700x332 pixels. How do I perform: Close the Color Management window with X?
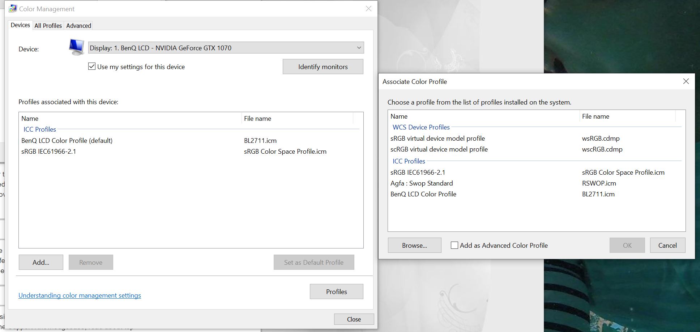(368, 9)
